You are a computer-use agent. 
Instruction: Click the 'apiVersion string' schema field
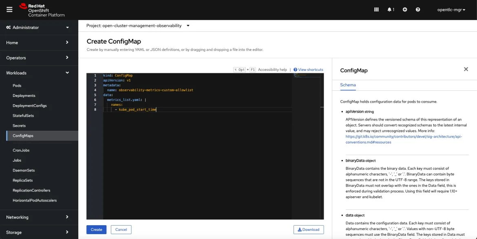pyautogui.click(x=360, y=112)
